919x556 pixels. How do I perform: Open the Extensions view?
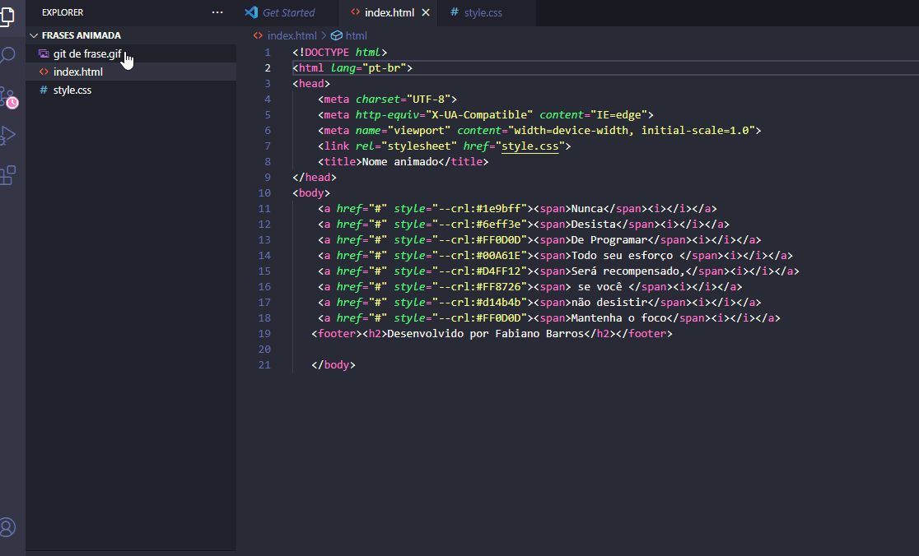tap(9, 176)
